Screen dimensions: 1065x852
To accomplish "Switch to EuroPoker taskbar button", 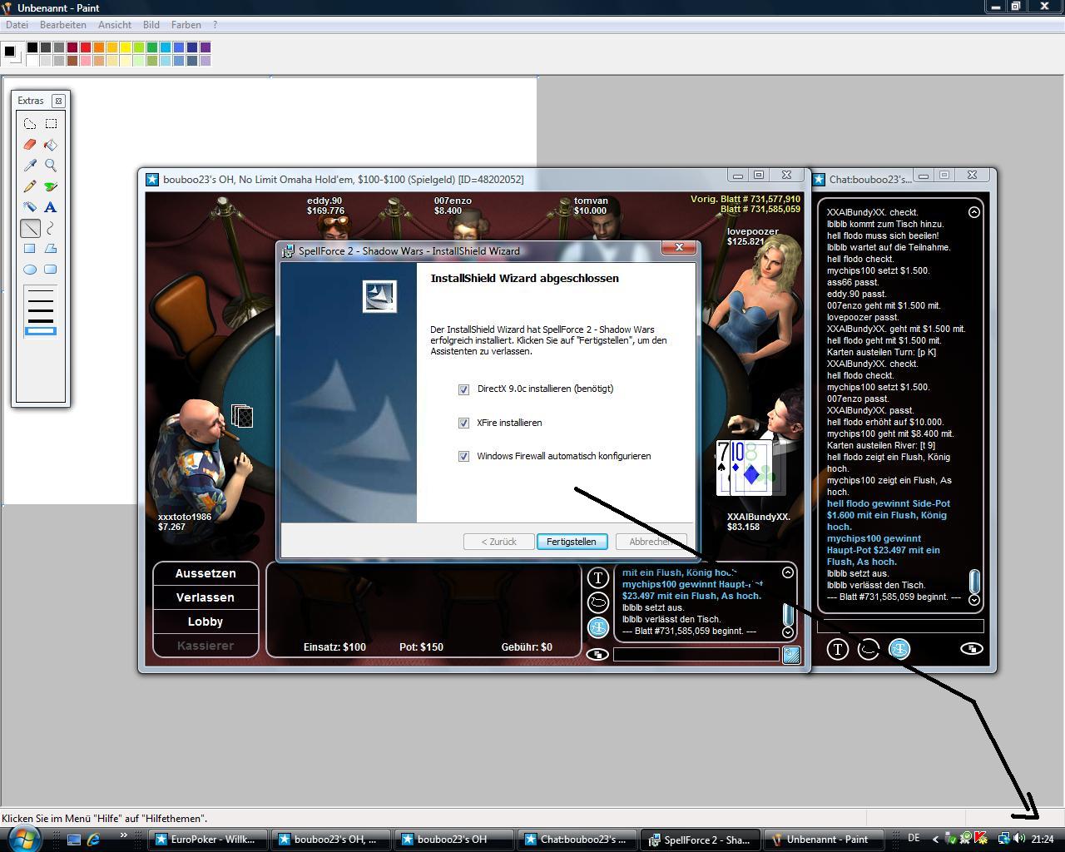I will (x=208, y=840).
